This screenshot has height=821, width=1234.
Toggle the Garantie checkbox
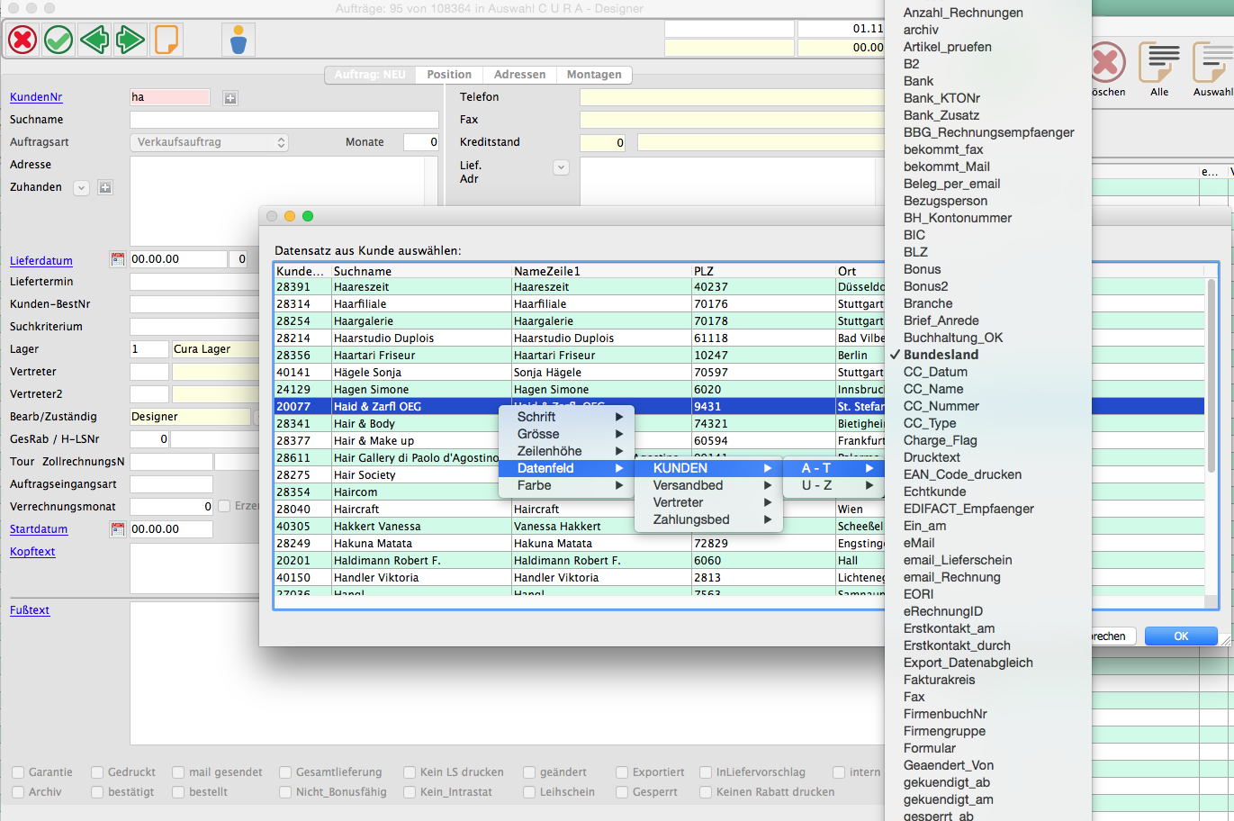click(x=18, y=772)
